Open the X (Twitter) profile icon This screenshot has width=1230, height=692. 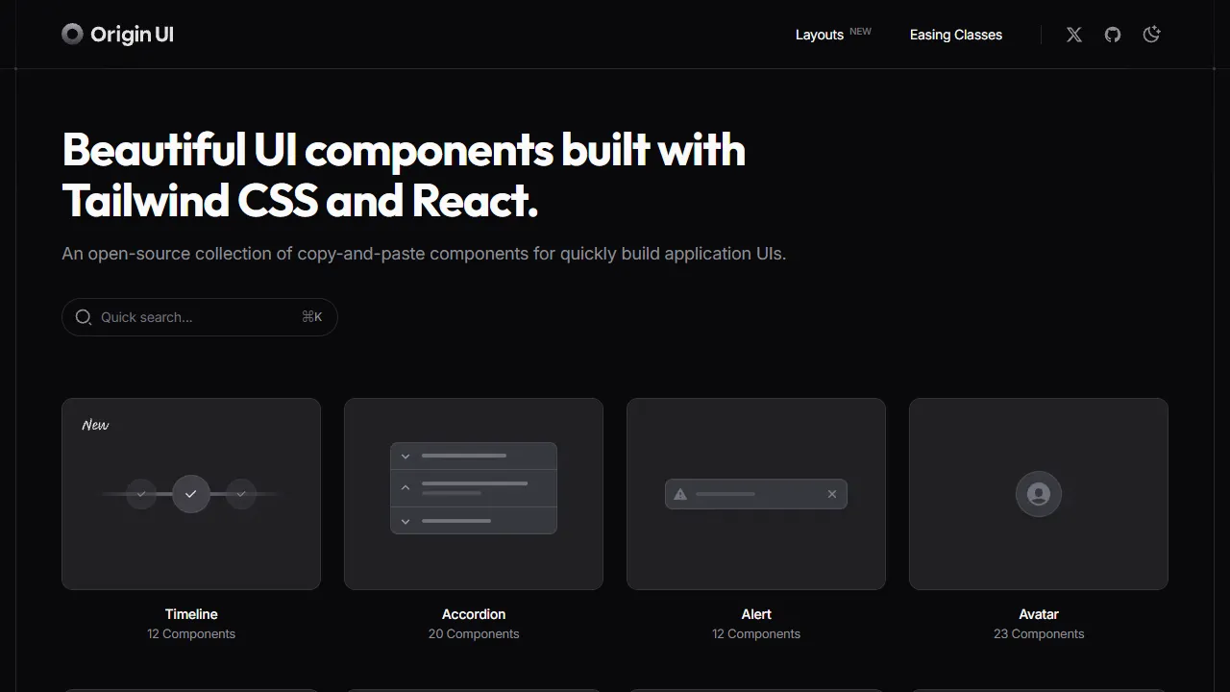(x=1074, y=35)
